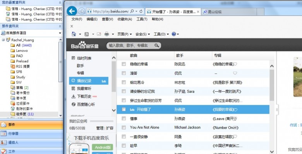Open the dropdown arrow beside the home icon
The height and width of the screenshot is (154, 302).
[80, 34]
